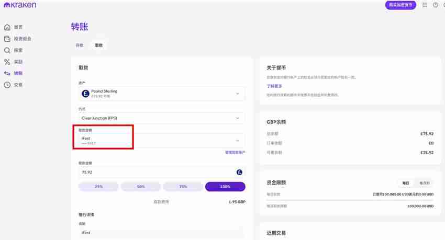Switch to the 存款 deposit tab
Screen dimensions: 445x240
click(80, 45)
